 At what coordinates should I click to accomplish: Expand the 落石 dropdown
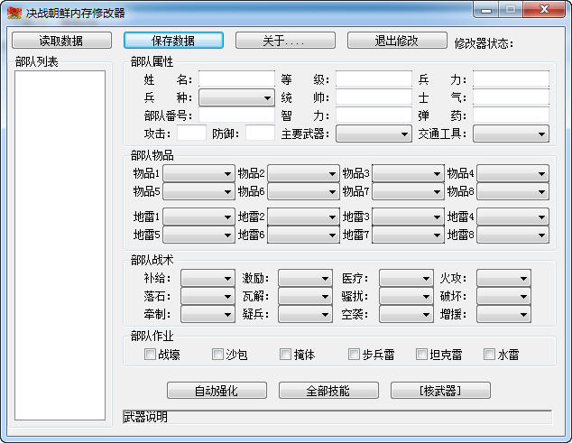tap(208, 296)
